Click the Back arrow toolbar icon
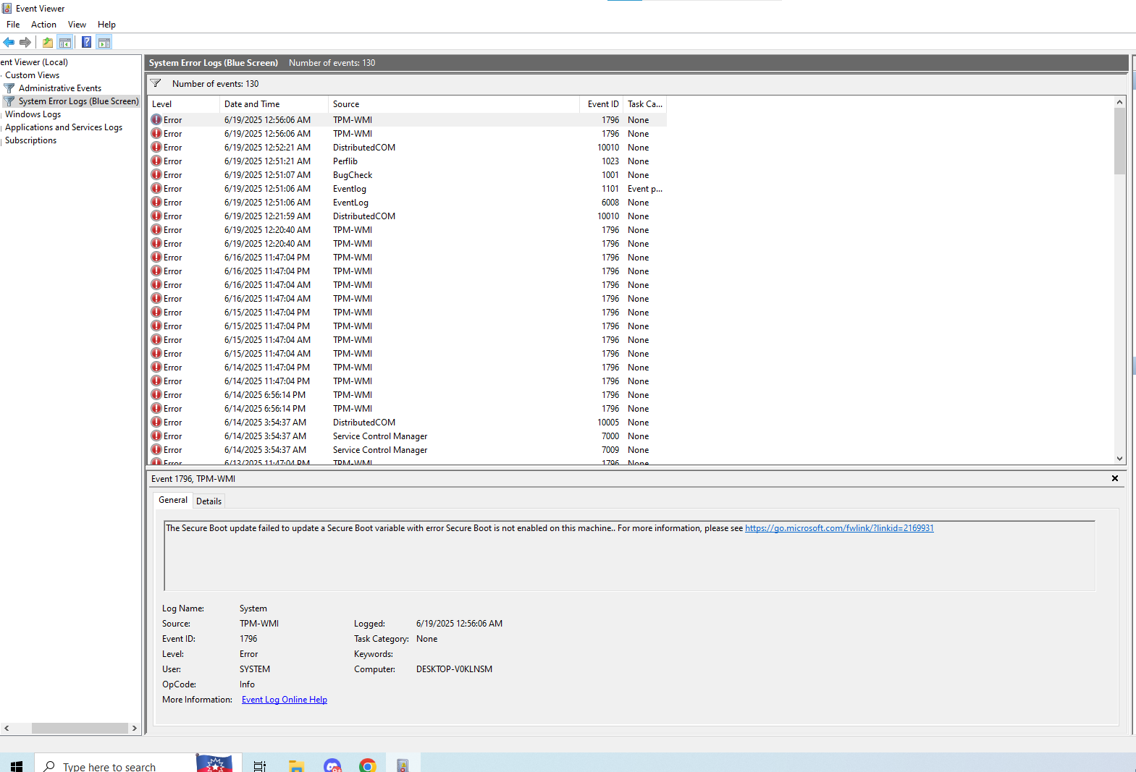1136x772 pixels. pos(9,42)
